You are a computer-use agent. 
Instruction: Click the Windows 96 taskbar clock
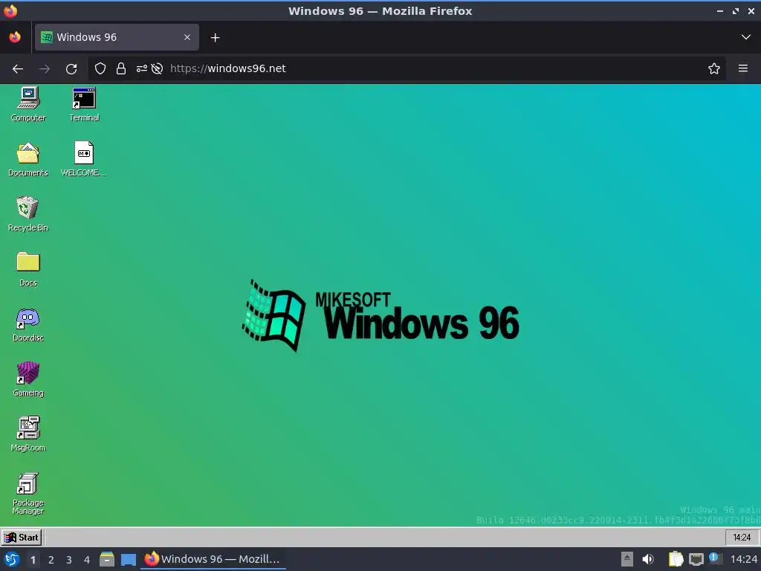click(742, 538)
